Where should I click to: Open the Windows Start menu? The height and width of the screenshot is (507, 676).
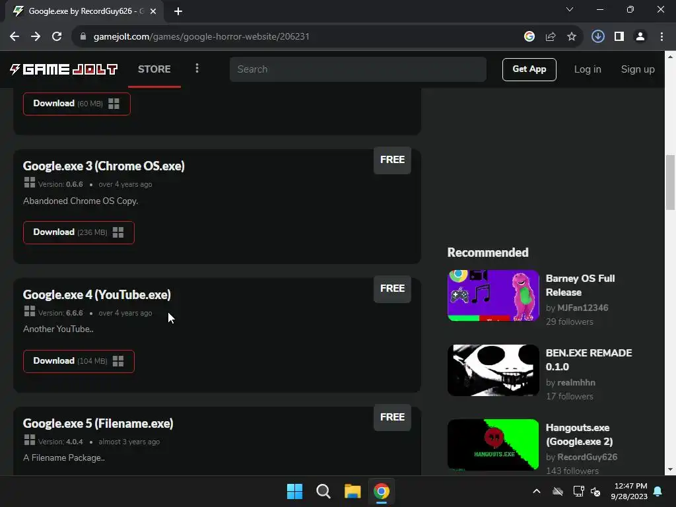[295, 491]
